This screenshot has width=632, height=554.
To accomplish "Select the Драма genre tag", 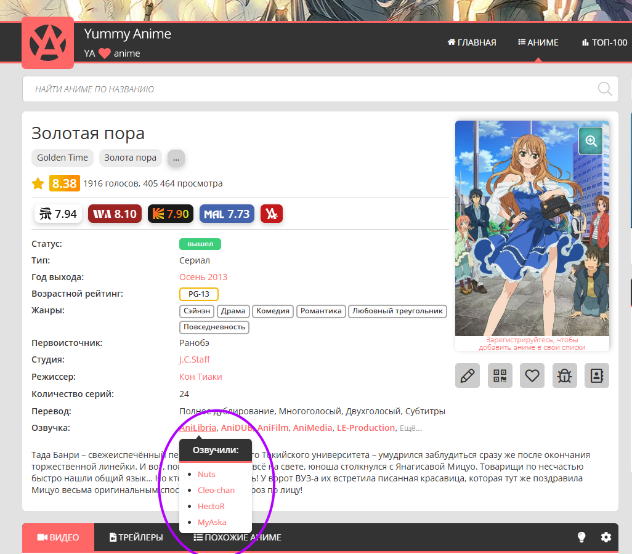I will pyautogui.click(x=233, y=311).
